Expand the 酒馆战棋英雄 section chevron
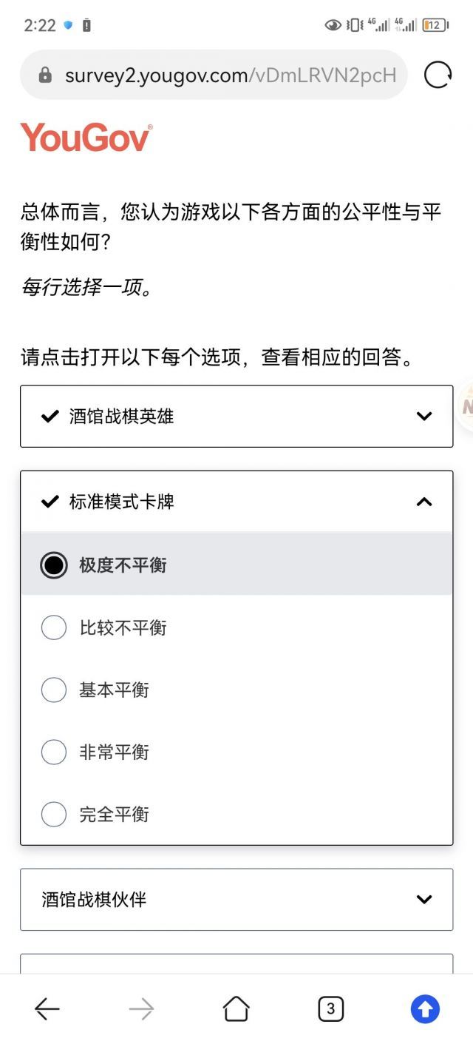The image size is (473, 1044). tap(424, 416)
